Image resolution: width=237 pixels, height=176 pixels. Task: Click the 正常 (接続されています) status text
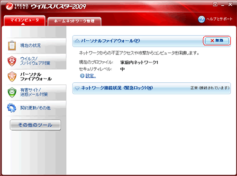(x=210, y=88)
